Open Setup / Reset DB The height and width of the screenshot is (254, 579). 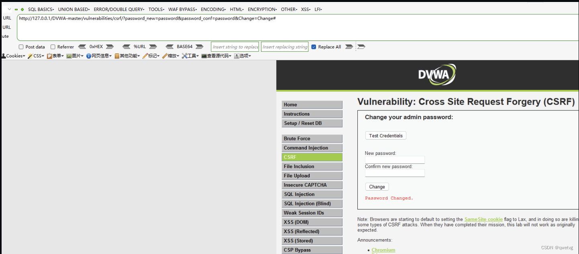point(312,123)
